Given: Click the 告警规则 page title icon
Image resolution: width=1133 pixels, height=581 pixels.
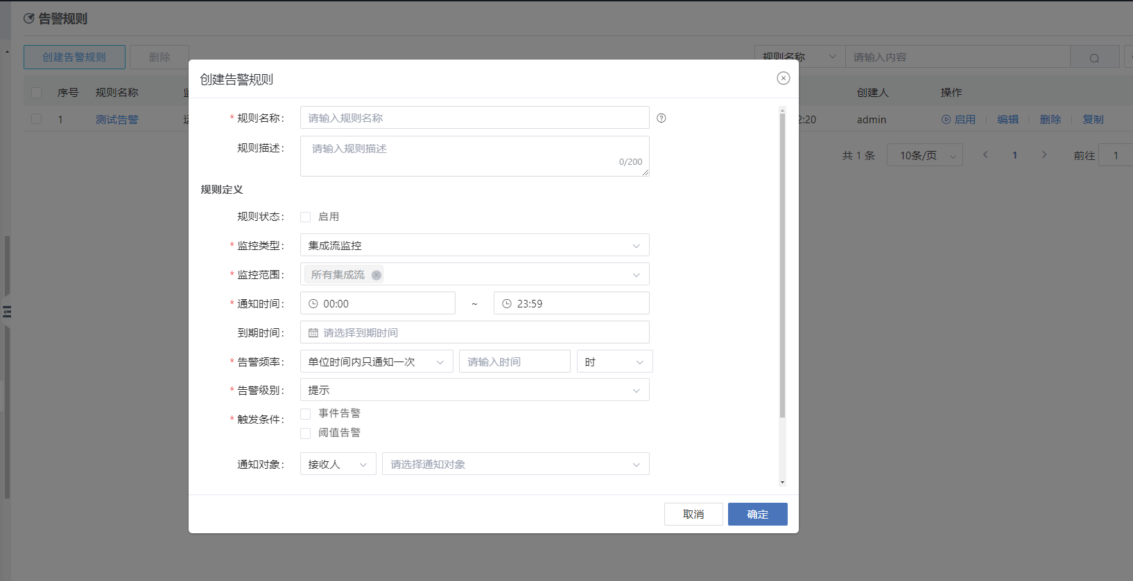Looking at the screenshot, I should click(29, 19).
